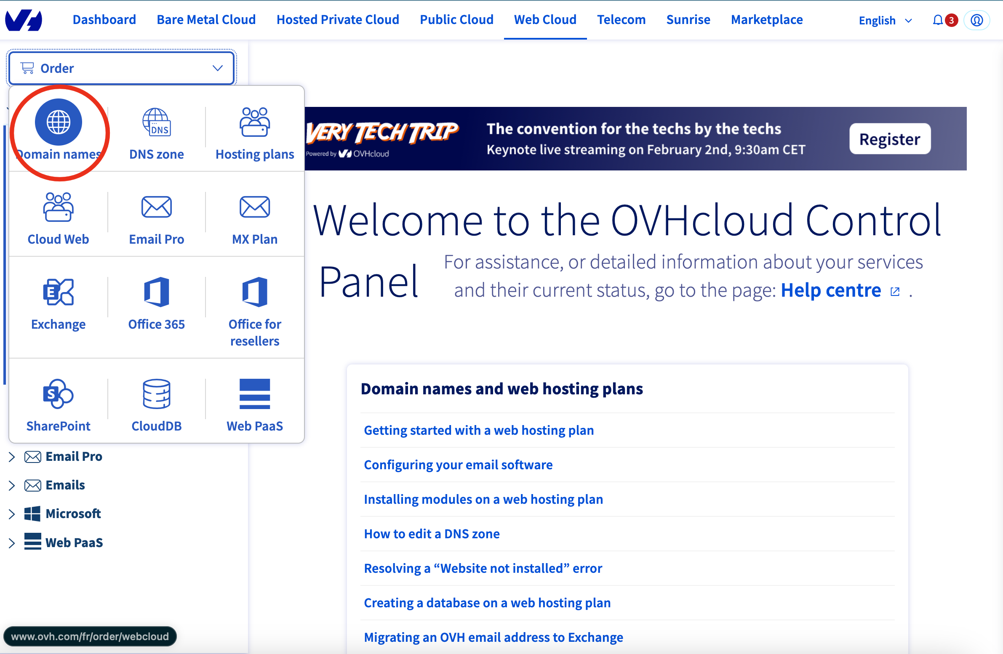Switch to Bare Metal Cloud tab
Screen dimensions: 1003x654
point(206,19)
